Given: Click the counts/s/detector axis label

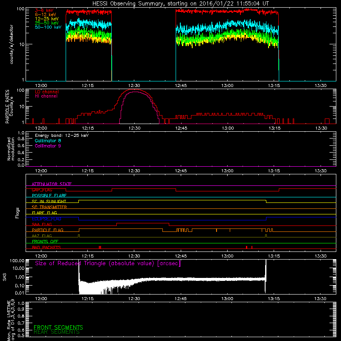Looking at the screenshot, I should tap(12, 44).
